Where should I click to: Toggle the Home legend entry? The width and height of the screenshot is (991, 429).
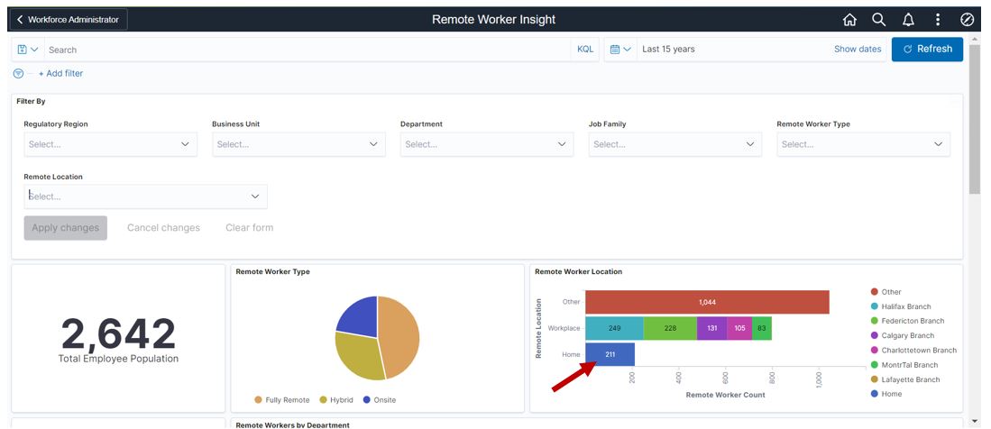[886, 394]
